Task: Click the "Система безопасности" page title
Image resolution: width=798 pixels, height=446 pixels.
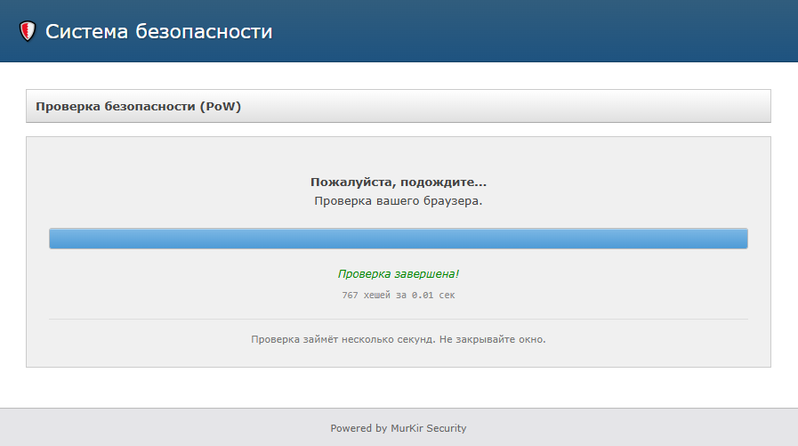Action: [158, 32]
